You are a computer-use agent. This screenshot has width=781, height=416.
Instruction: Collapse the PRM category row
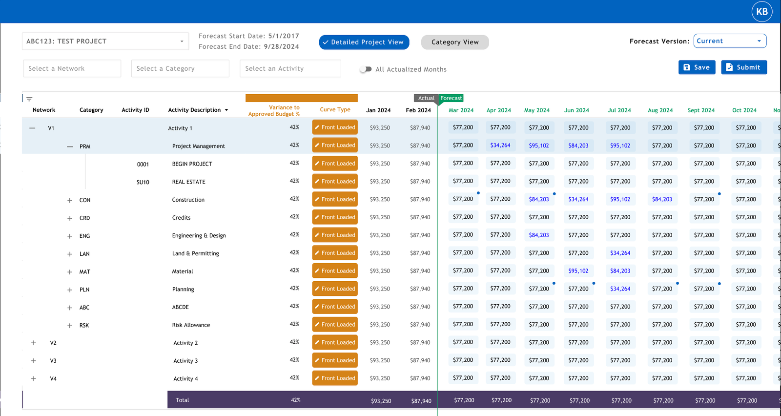tap(70, 146)
